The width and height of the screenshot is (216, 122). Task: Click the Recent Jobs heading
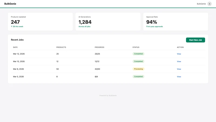click(17, 40)
